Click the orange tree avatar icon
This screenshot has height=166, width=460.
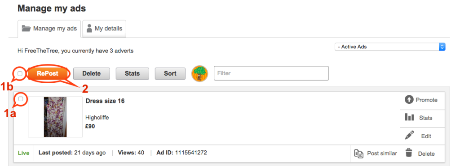pyautogui.click(x=200, y=74)
